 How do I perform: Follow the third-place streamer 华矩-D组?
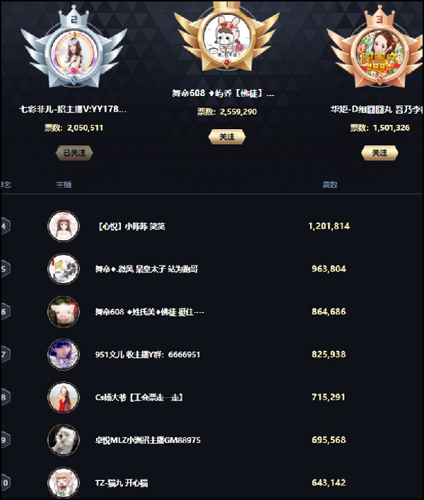pos(379,153)
